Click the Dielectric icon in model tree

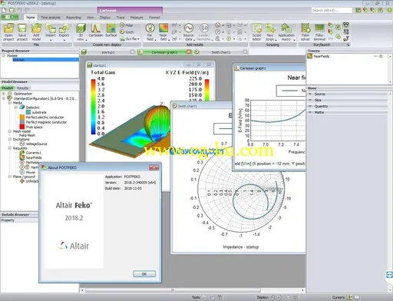22,107
